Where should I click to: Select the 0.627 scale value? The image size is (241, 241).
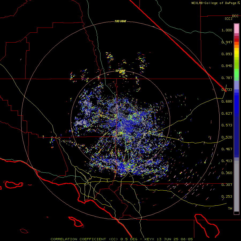(x=227, y=114)
